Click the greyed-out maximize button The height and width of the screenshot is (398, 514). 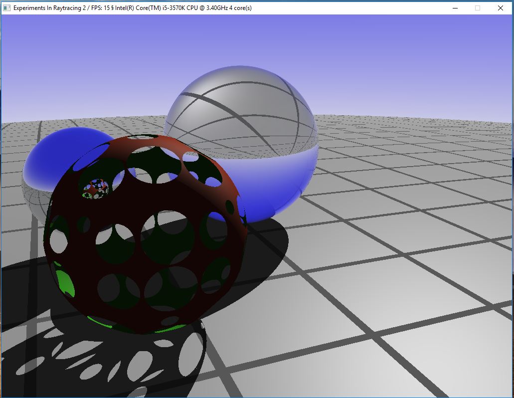pyautogui.click(x=477, y=8)
